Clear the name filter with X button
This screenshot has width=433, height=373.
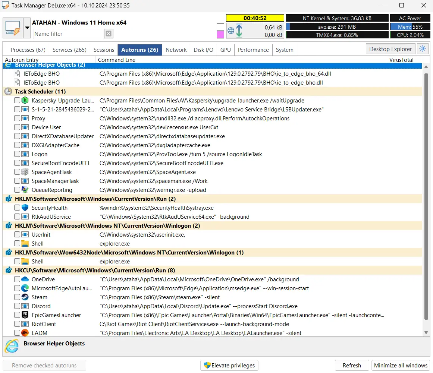109,34
